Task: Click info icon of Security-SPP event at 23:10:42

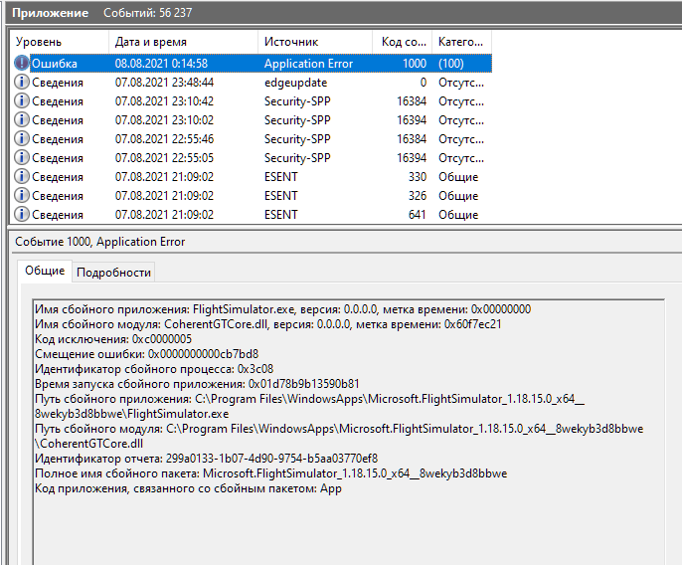Action: (x=21, y=101)
